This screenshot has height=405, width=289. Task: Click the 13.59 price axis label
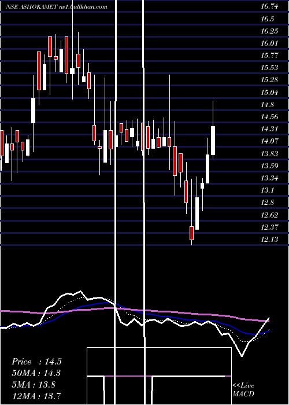269,166
